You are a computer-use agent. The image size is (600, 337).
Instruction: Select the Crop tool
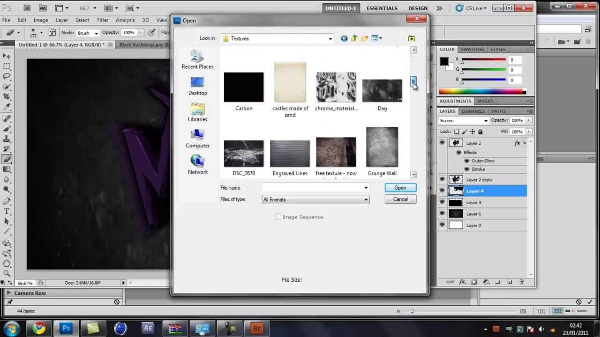[7, 97]
